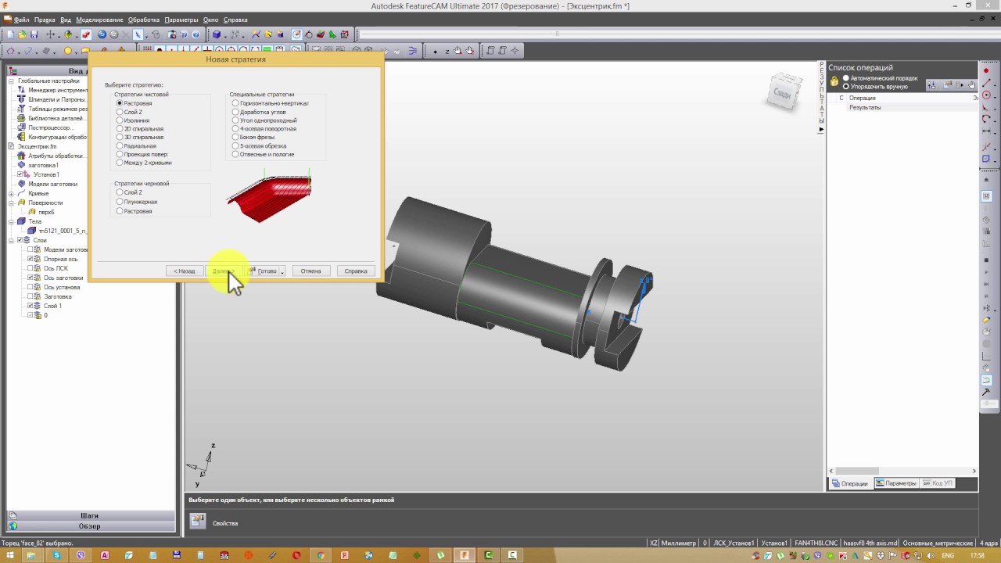Image resolution: width=1001 pixels, height=563 pixels.
Task: Select Плунжерная roughing strategy
Action: click(x=120, y=202)
